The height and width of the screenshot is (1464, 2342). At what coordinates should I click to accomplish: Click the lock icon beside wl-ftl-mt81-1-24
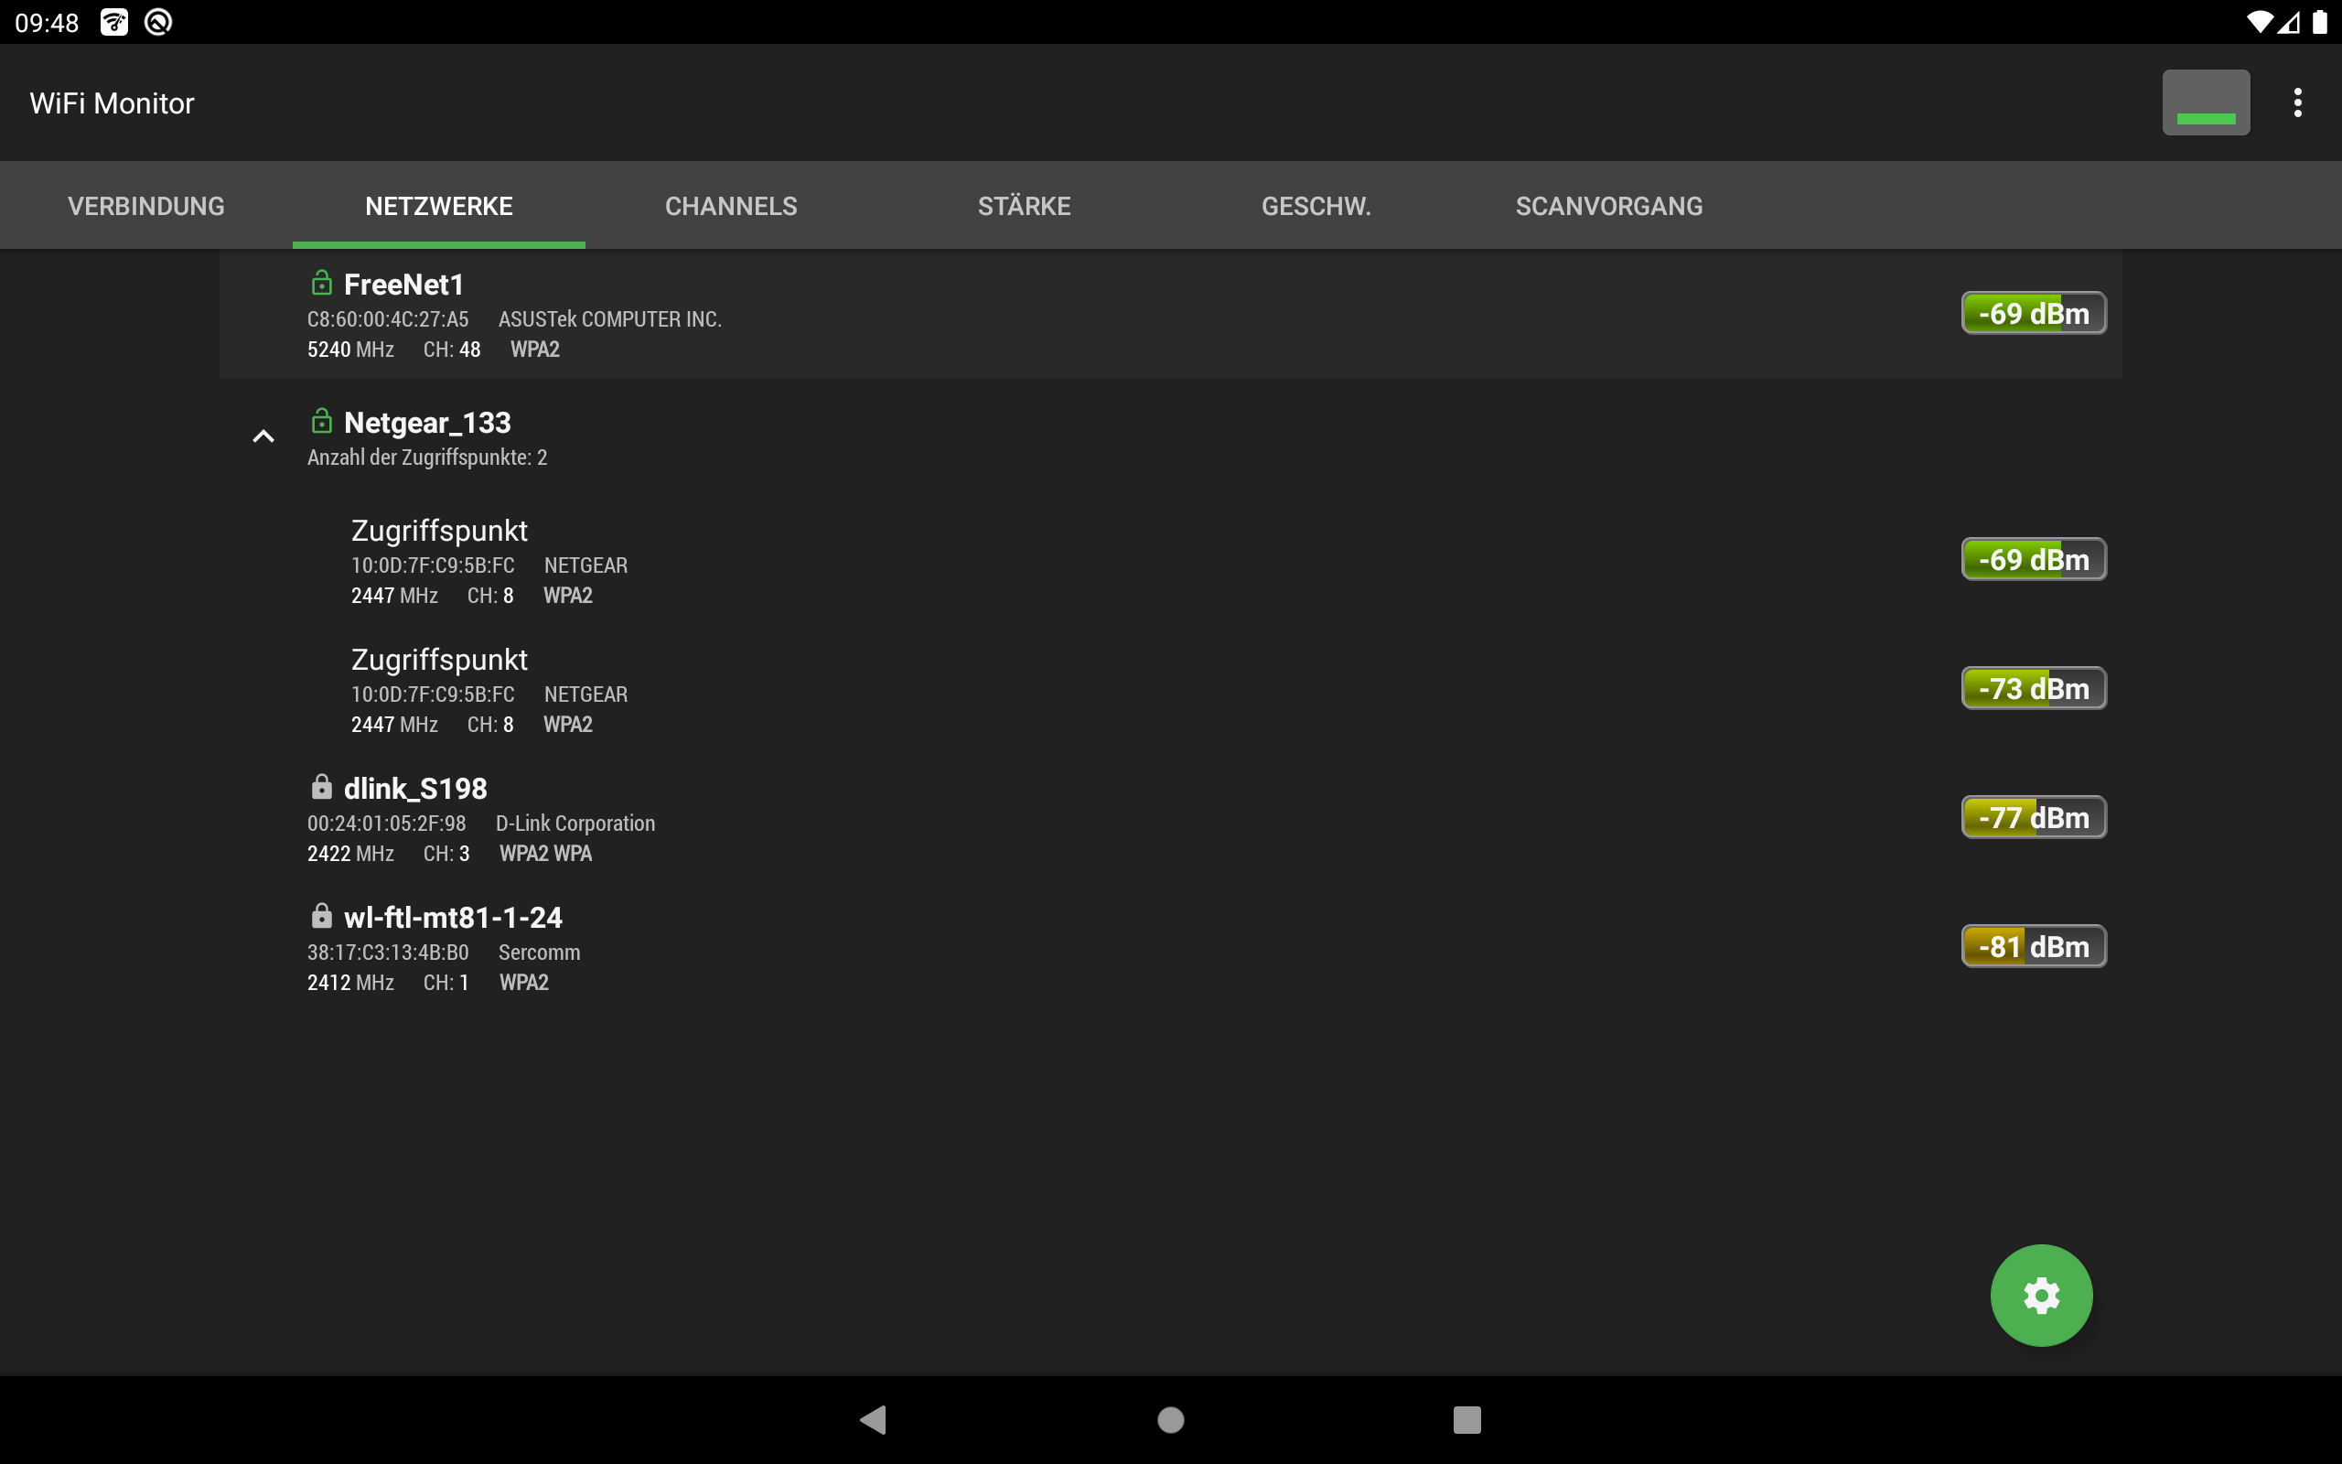(x=321, y=915)
